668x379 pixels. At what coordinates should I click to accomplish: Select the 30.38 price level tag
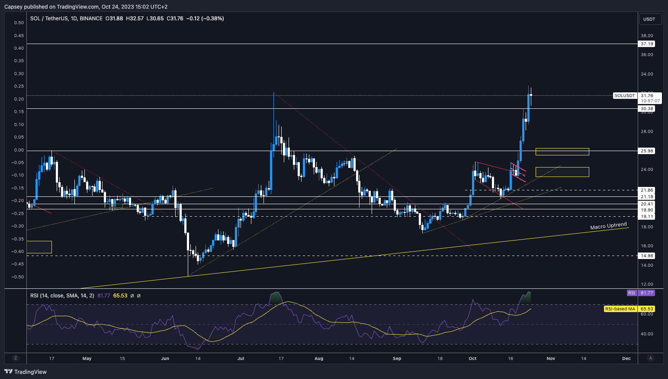(647, 109)
